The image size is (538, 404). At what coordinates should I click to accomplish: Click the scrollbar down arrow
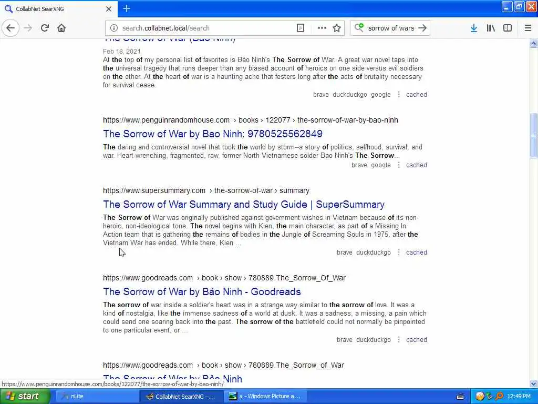pos(533,383)
